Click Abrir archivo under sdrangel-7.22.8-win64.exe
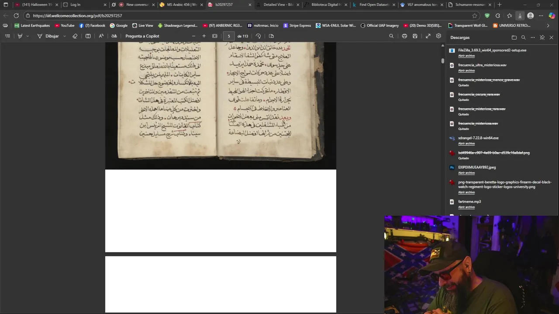This screenshot has height=314, width=559. [466, 143]
